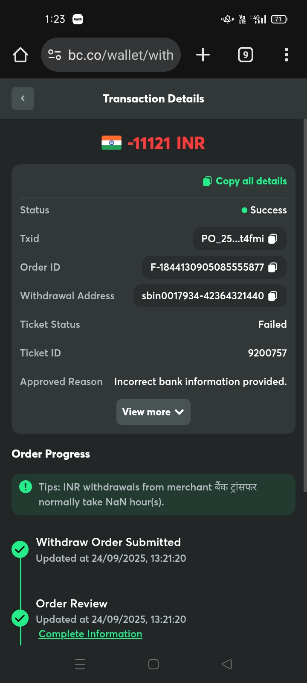Viewport: 307px width, 683px height.
Task: Go back with the Transaction Details arrow
Action: pyautogui.click(x=23, y=99)
